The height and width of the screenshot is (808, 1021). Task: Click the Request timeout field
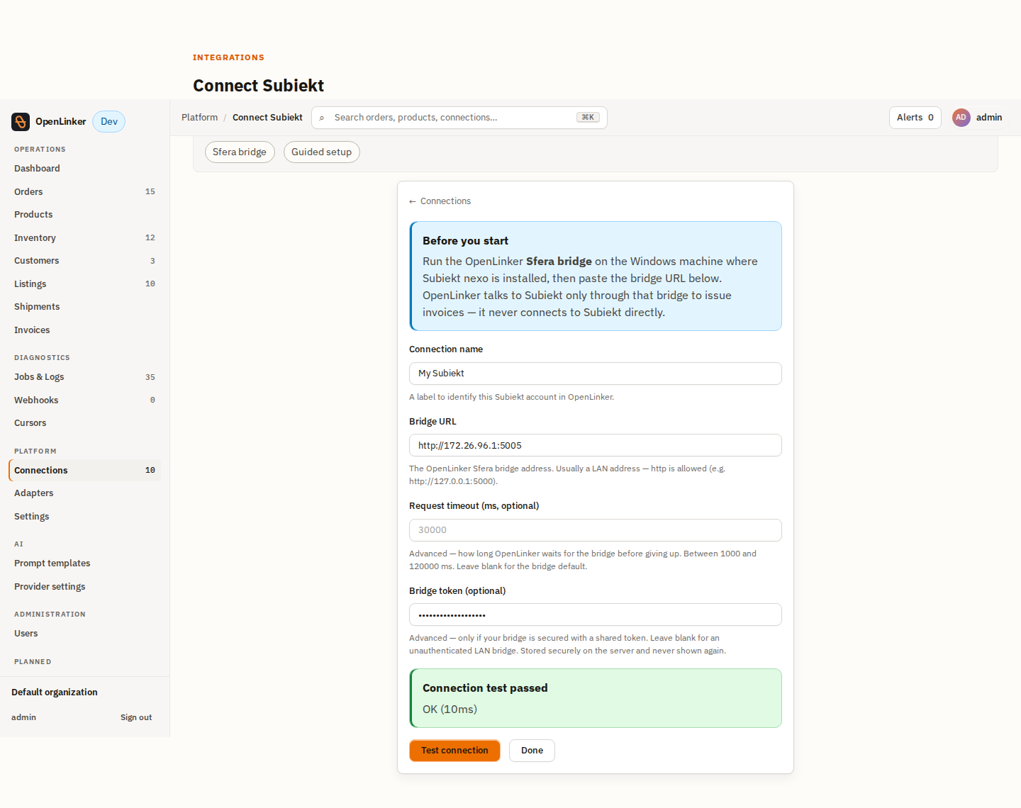[596, 530]
